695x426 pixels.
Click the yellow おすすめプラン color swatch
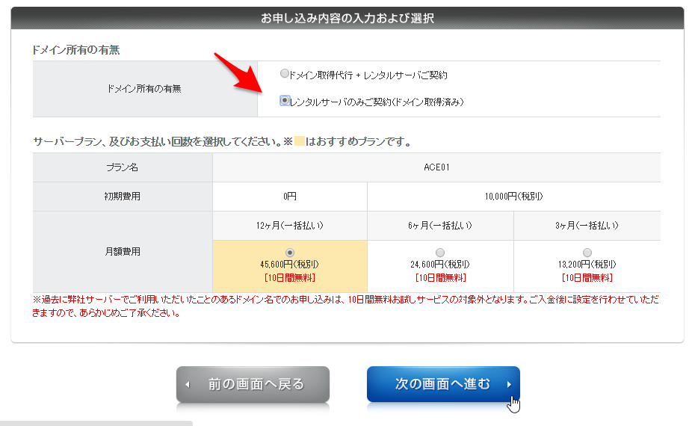tap(299, 141)
